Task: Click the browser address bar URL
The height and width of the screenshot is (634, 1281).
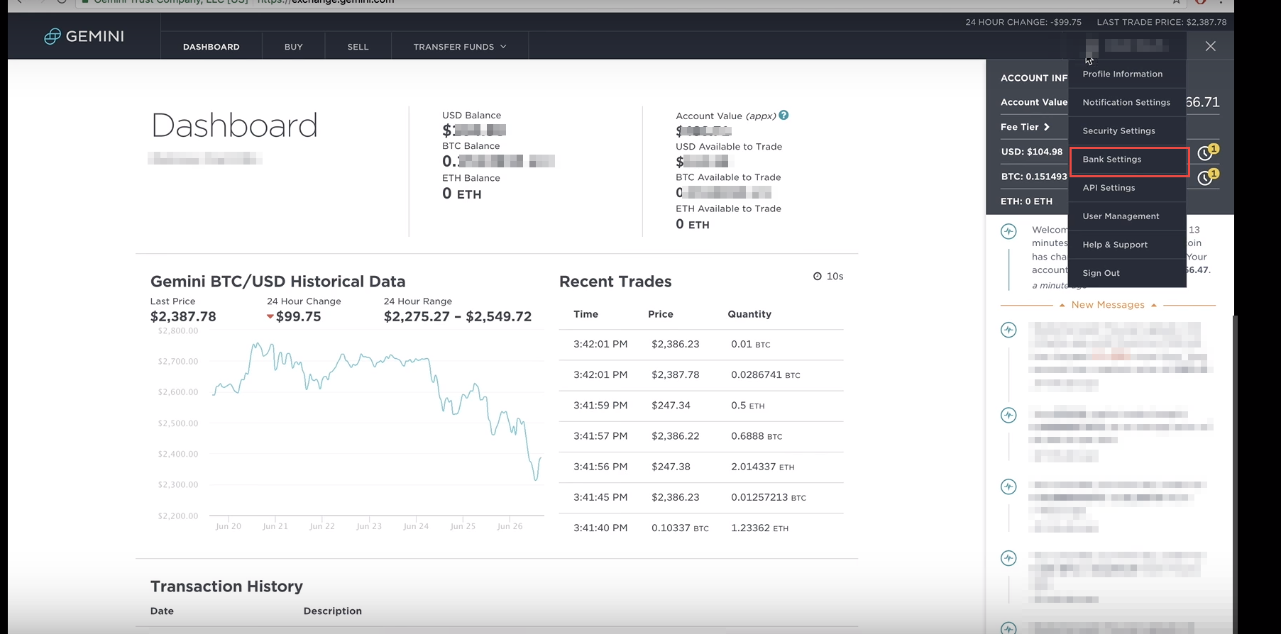Action: coord(325,2)
